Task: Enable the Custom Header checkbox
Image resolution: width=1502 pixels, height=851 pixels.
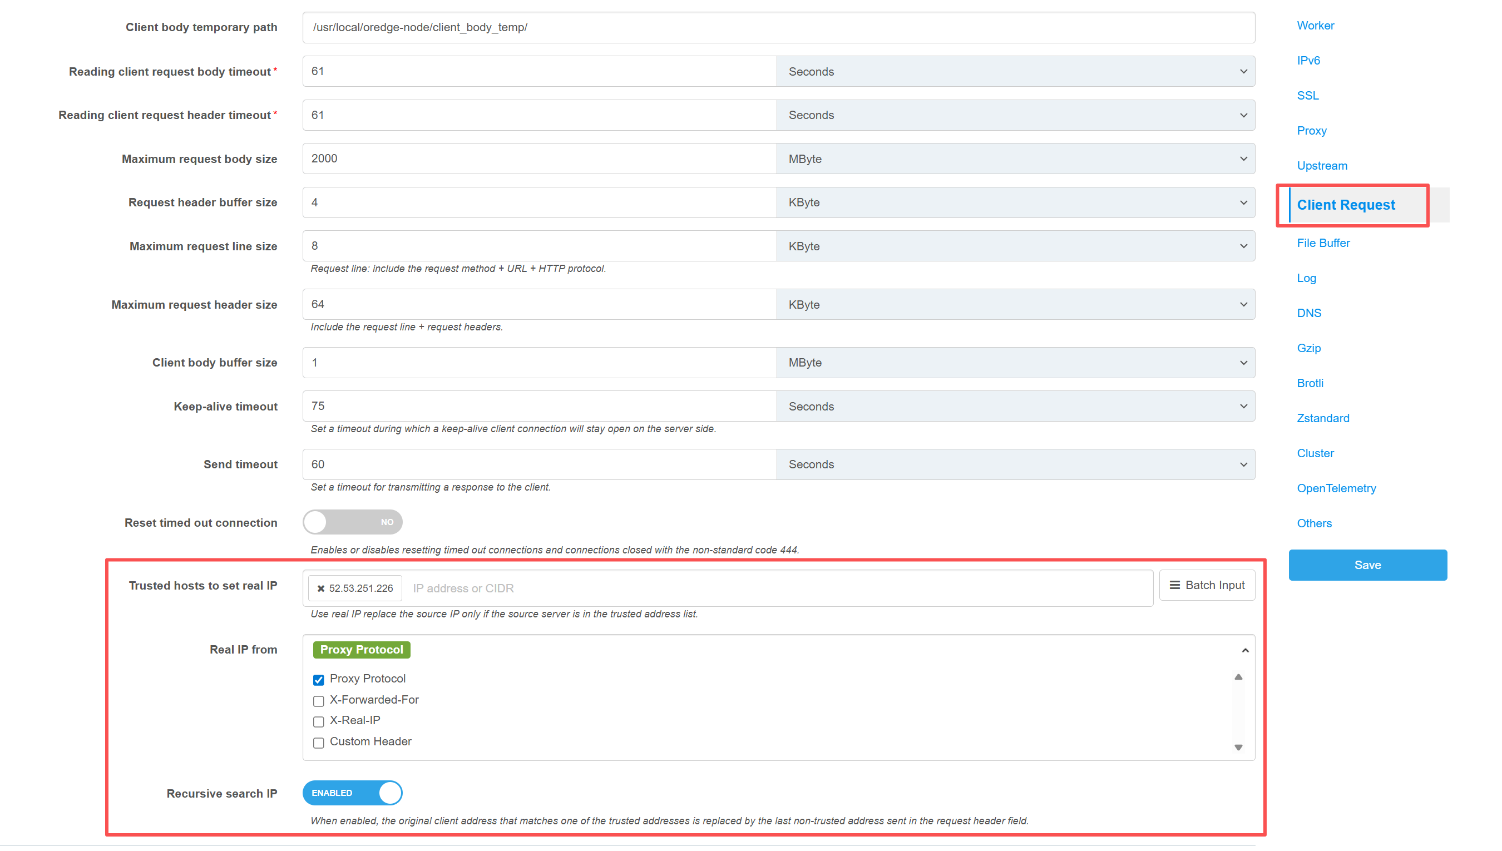Action: click(319, 743)
